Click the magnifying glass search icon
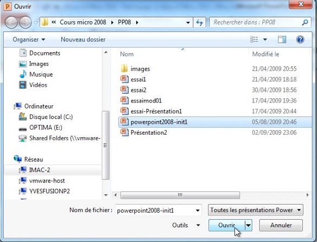317x242 pixels. click(305, 22)
